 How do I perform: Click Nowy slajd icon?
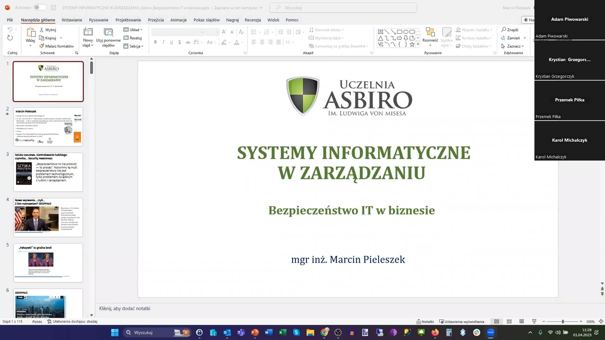tap(88, 32)
